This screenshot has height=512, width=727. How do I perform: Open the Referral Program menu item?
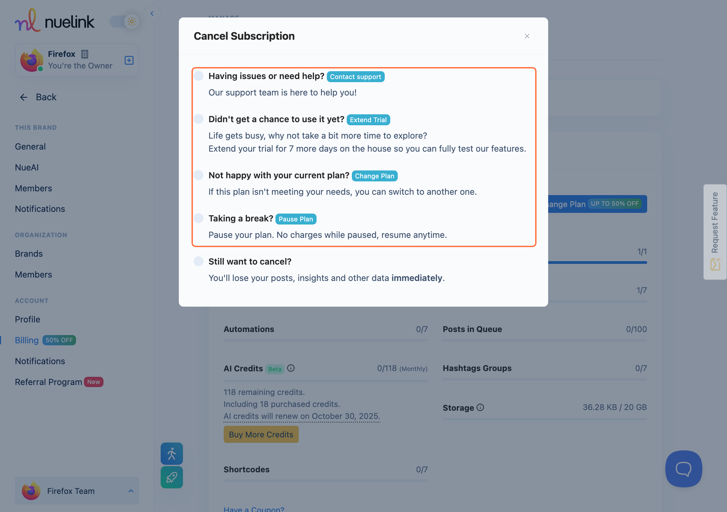[x=48, y=382]
